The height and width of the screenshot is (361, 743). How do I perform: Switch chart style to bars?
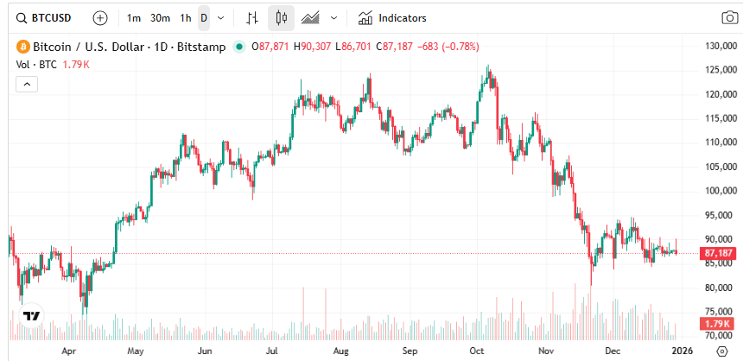tap(251, 17)
